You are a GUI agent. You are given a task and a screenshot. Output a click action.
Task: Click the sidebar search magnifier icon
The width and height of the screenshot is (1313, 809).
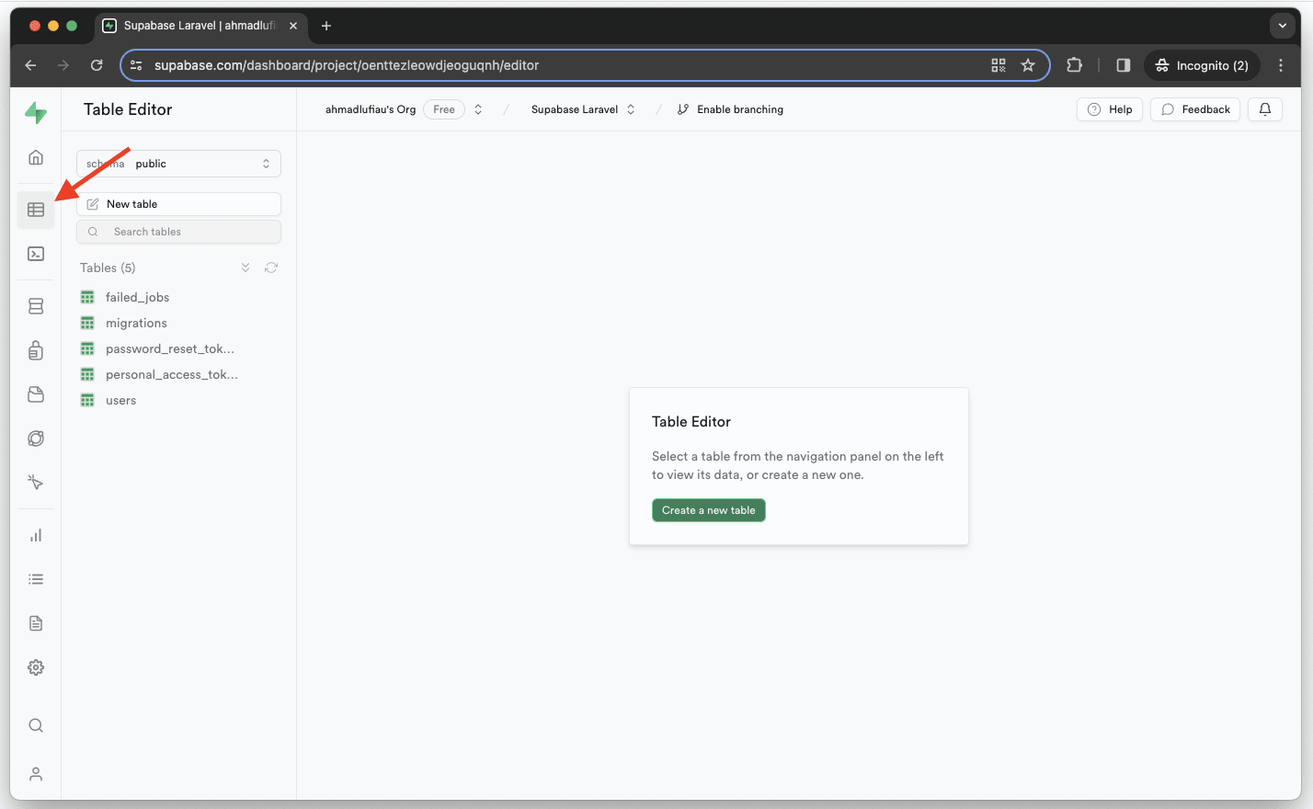coord(36,725)
